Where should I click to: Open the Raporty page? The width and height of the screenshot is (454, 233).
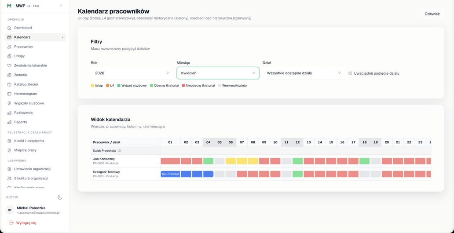tap(35, 122)
